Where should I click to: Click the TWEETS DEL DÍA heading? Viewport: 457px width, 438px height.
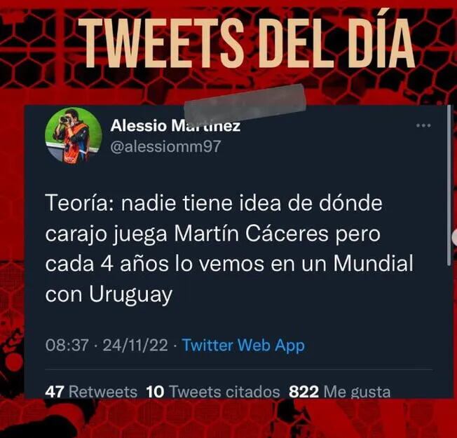pyautogui.click(x=246, y=42)
